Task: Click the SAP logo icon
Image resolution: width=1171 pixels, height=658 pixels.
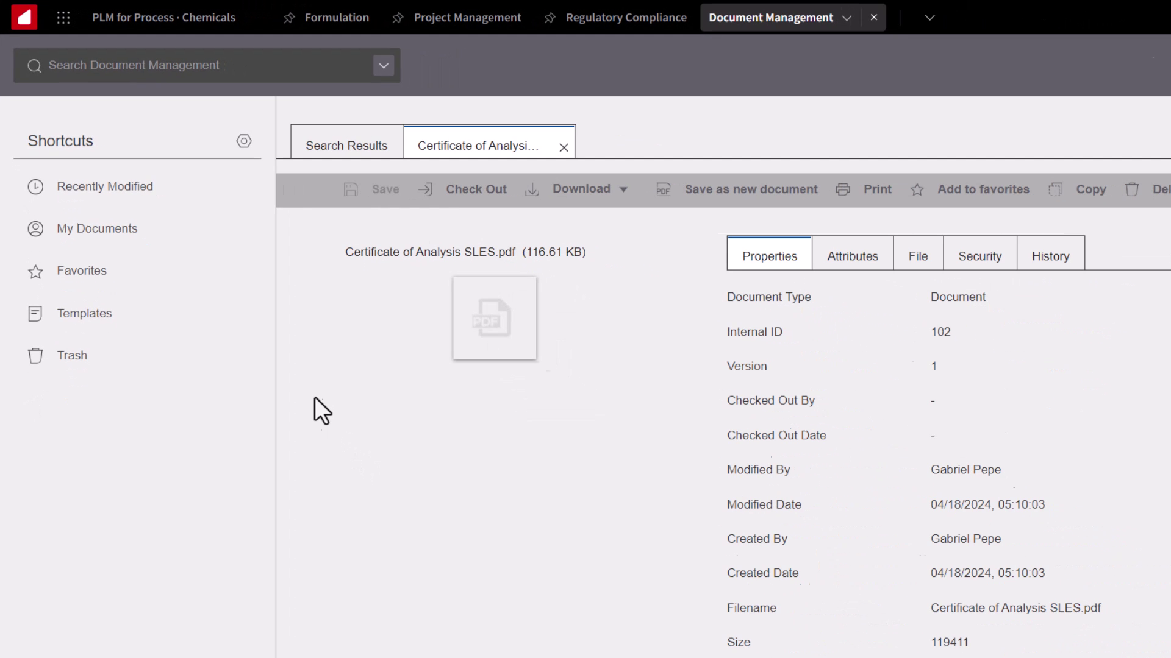Action: click(24, 16)
